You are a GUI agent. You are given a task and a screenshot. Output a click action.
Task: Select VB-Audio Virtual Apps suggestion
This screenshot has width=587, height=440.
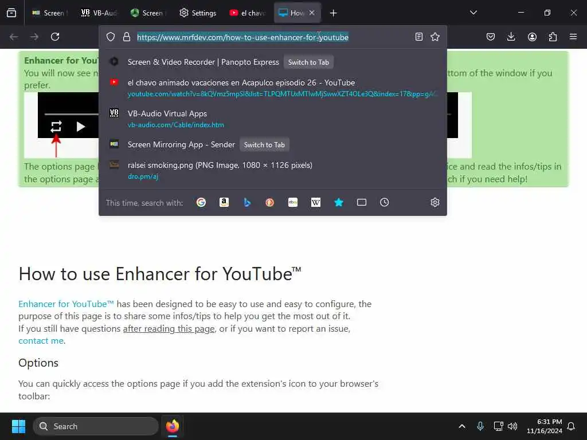click(x=272, y=119)
